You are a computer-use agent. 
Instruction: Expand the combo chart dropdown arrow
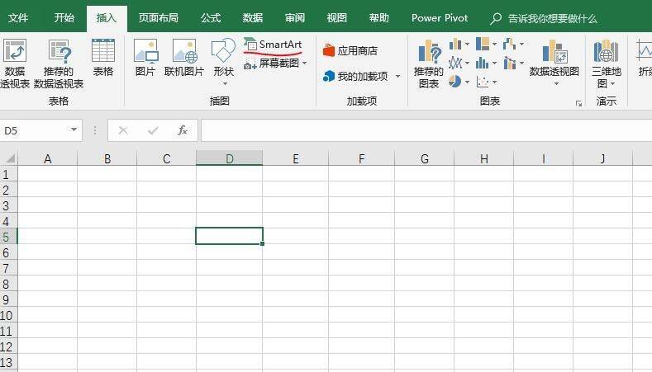[x=521, y=64]
